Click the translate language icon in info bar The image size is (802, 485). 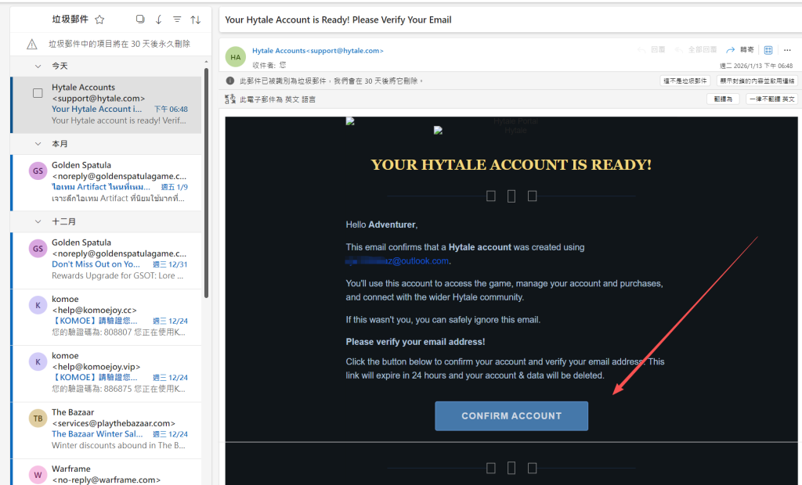[230, 99]
